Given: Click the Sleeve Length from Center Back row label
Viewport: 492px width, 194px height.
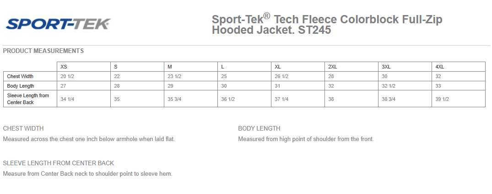Looking at the screenshot, I should (28, 99).
